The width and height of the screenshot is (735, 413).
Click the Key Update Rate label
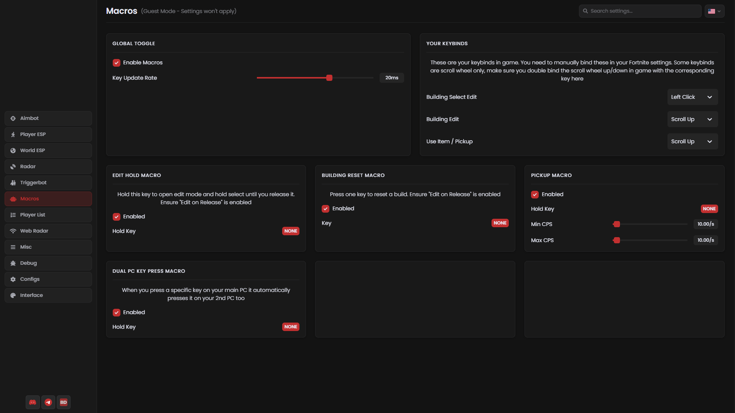point(135,78)
